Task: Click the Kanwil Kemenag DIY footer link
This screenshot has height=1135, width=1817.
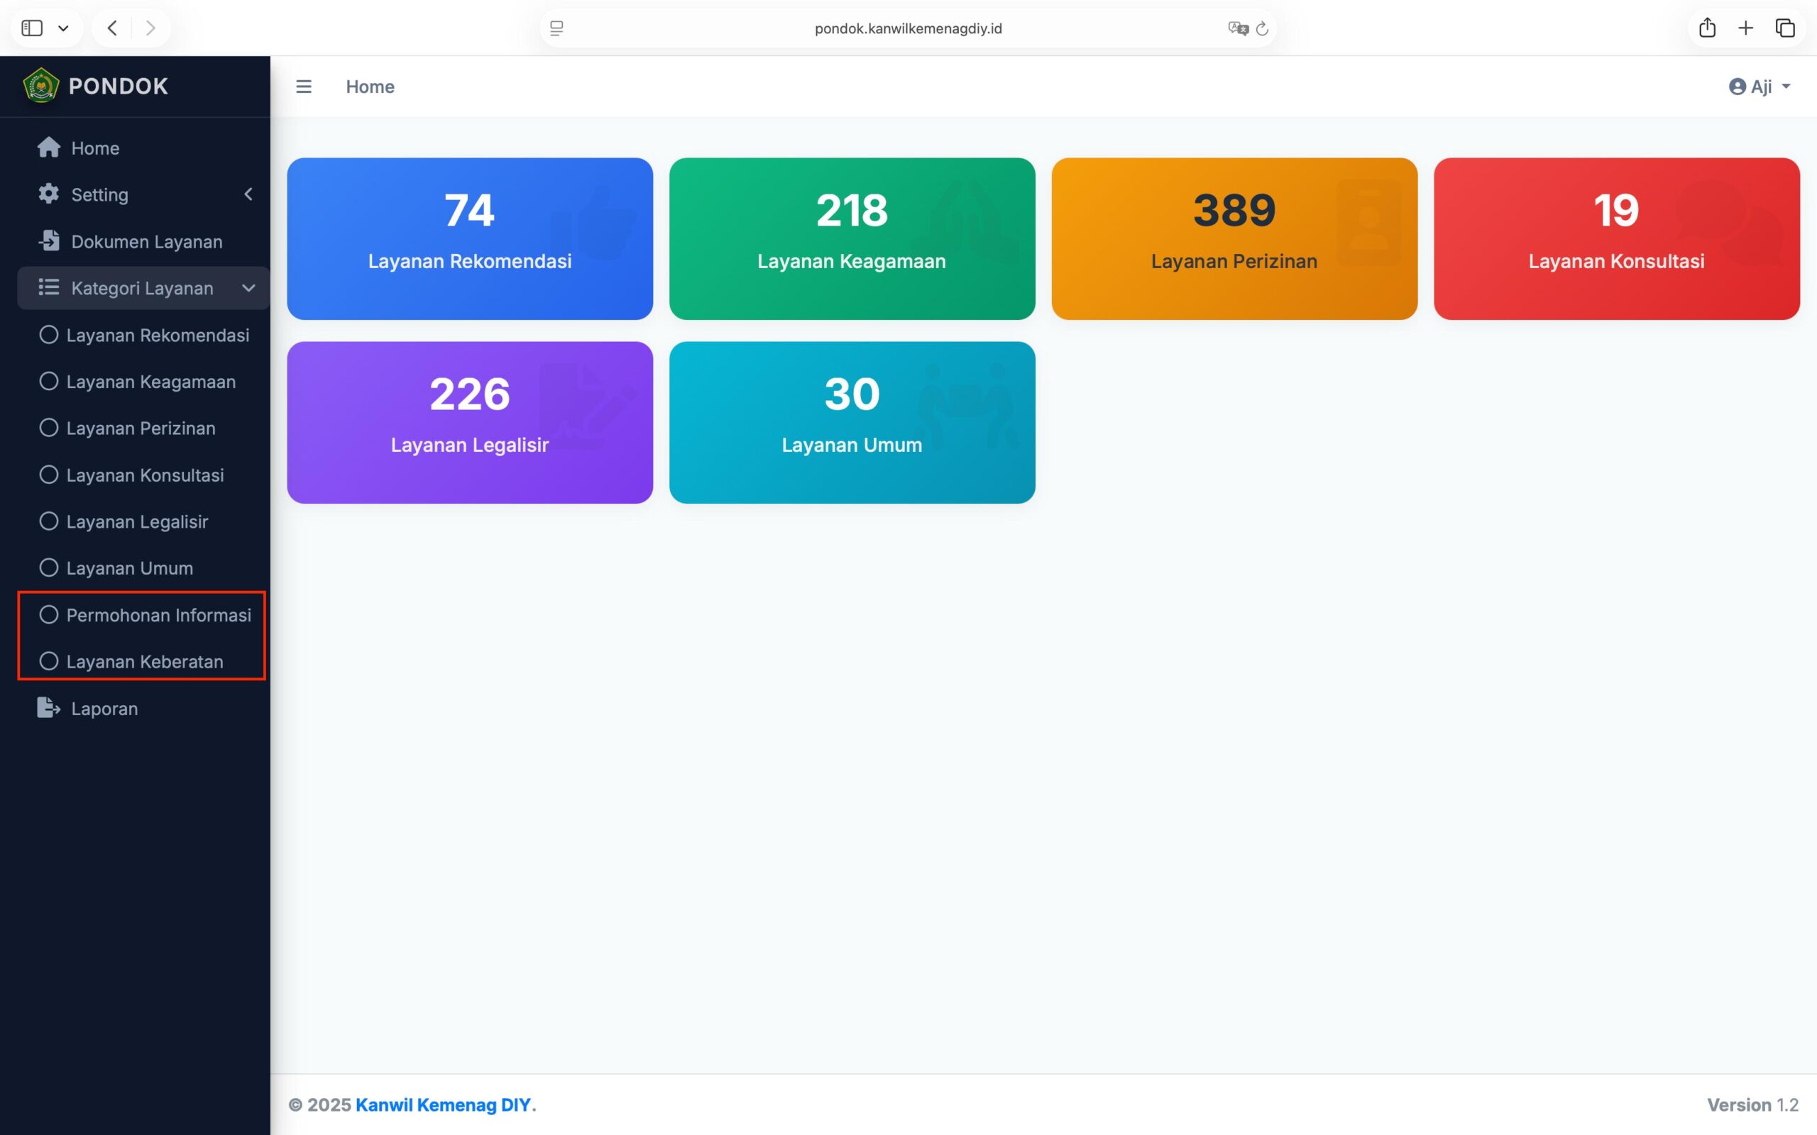Action: coord(443,1105)
